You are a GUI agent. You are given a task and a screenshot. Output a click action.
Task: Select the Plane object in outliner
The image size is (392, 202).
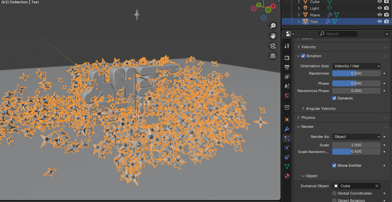pyautogui.click(x=315, y=15)
